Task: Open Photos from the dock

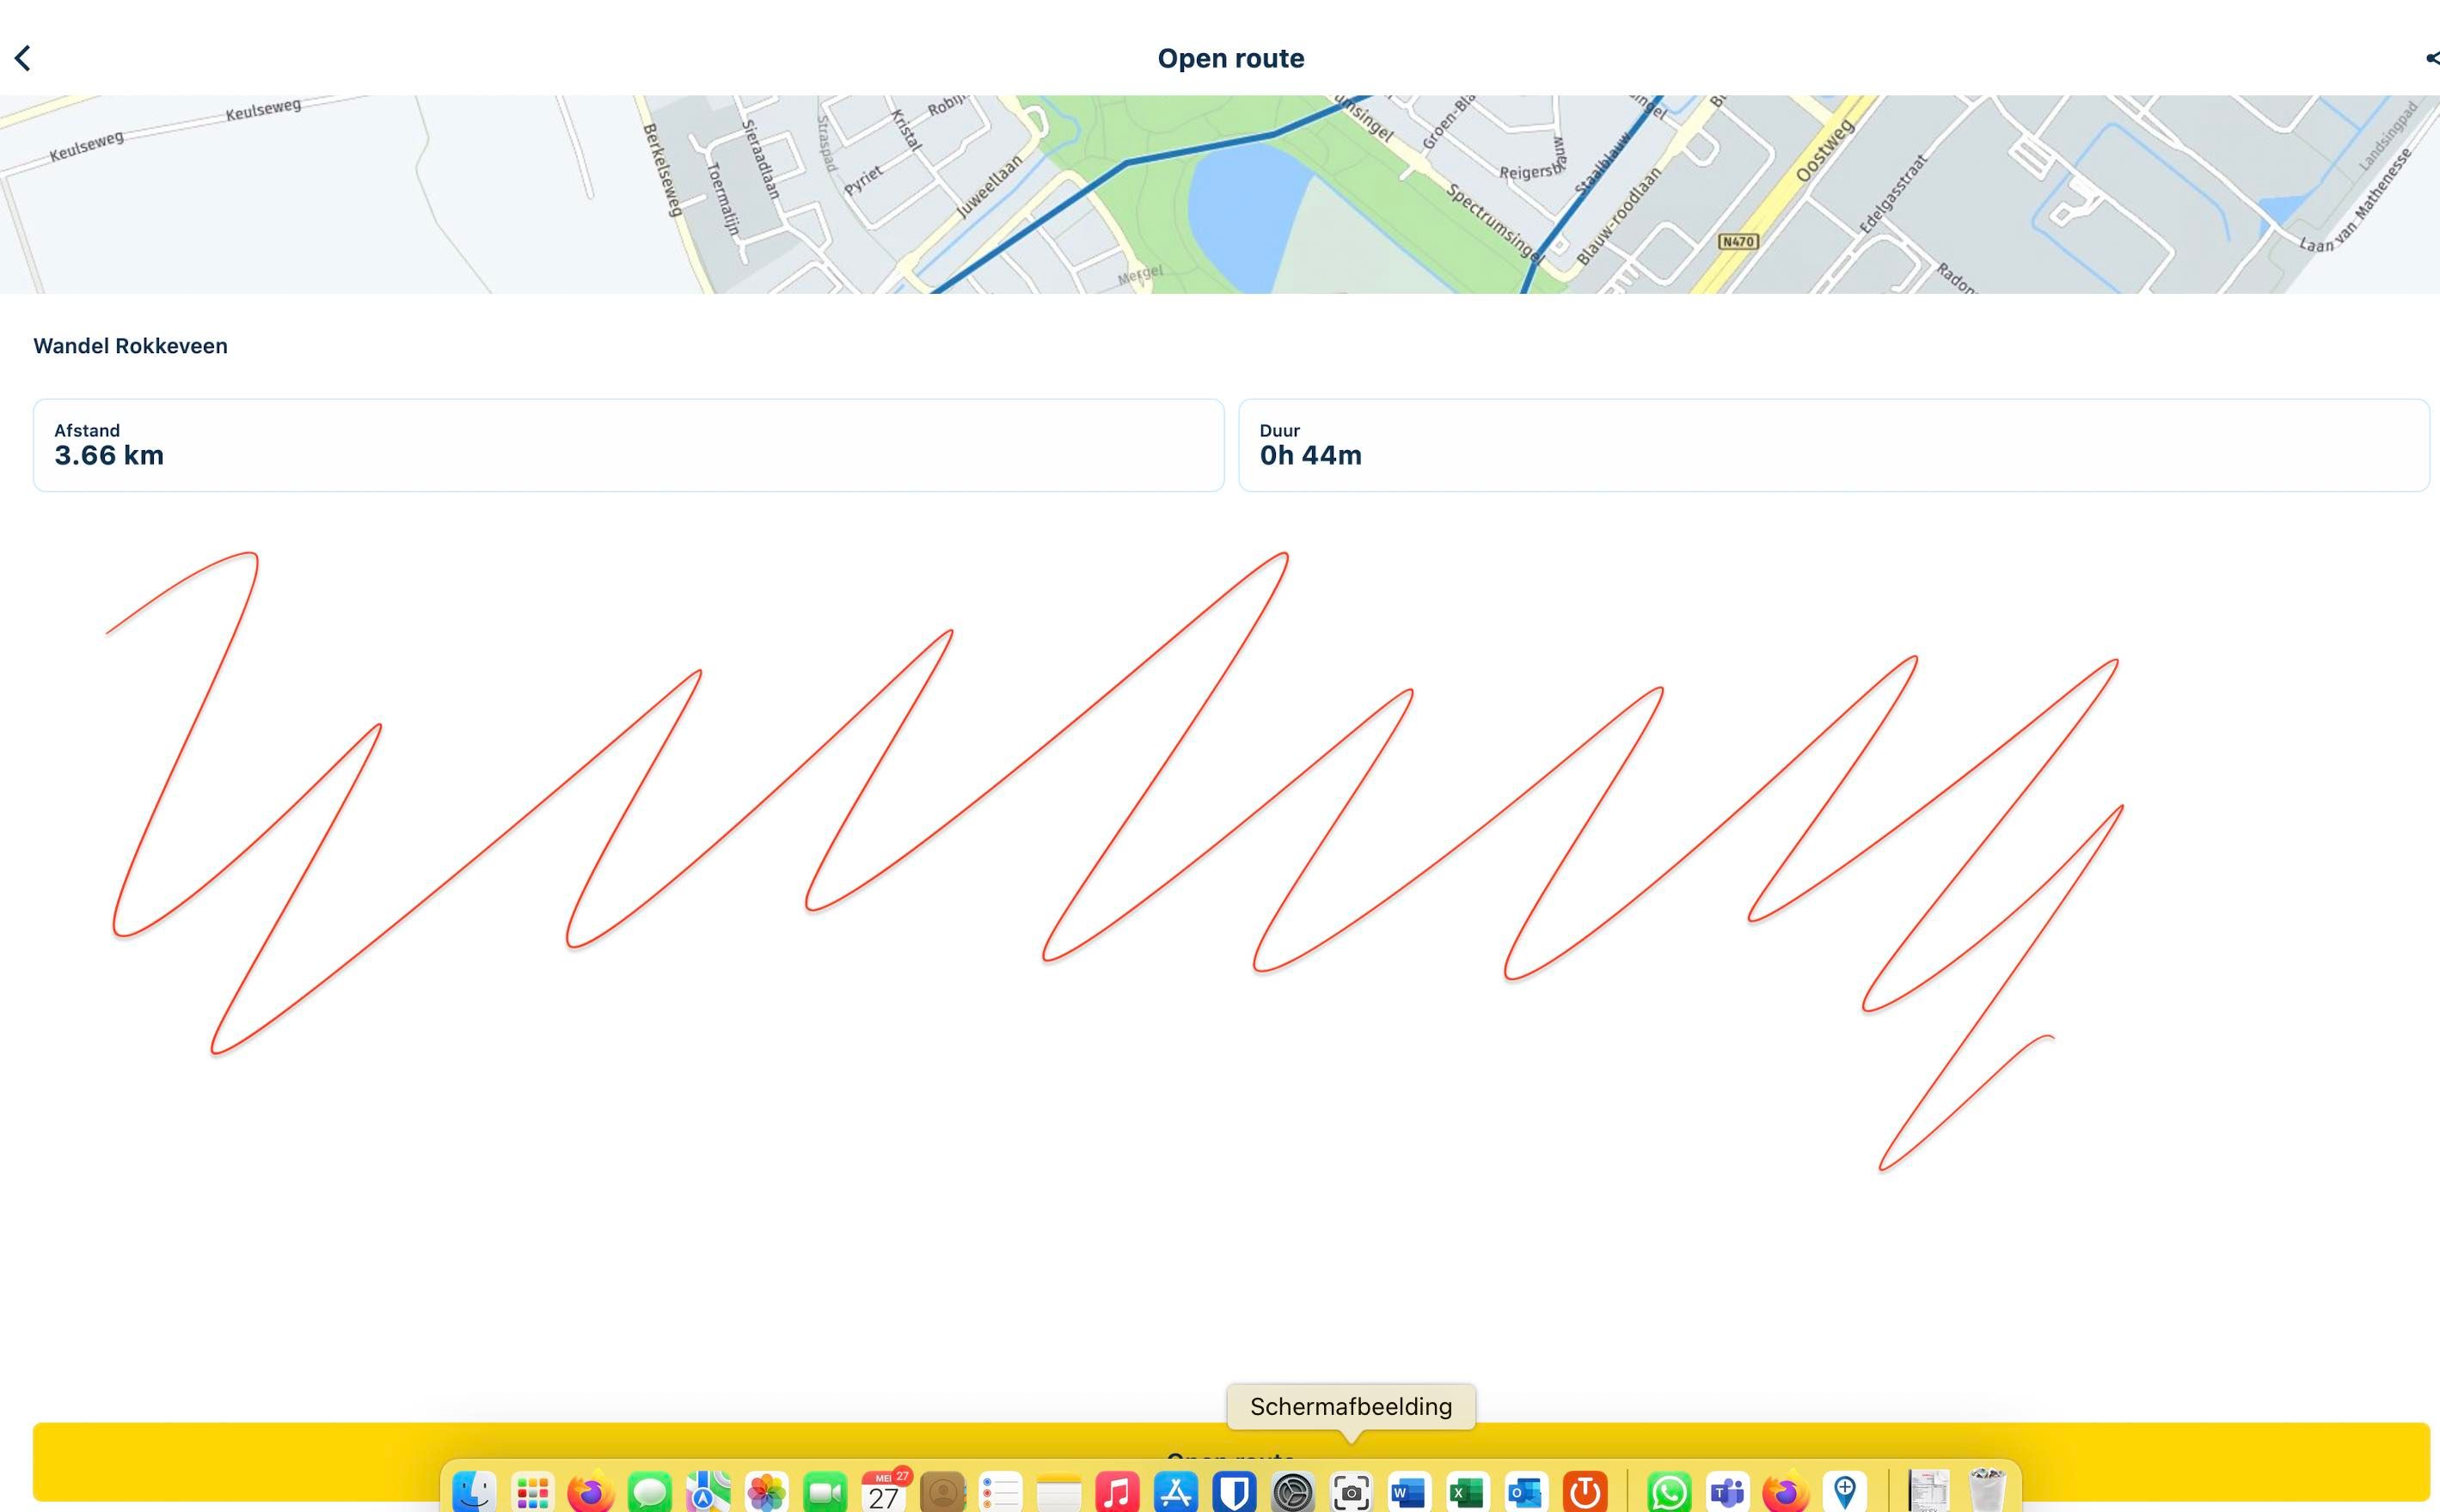Action: click(767, 1492)
